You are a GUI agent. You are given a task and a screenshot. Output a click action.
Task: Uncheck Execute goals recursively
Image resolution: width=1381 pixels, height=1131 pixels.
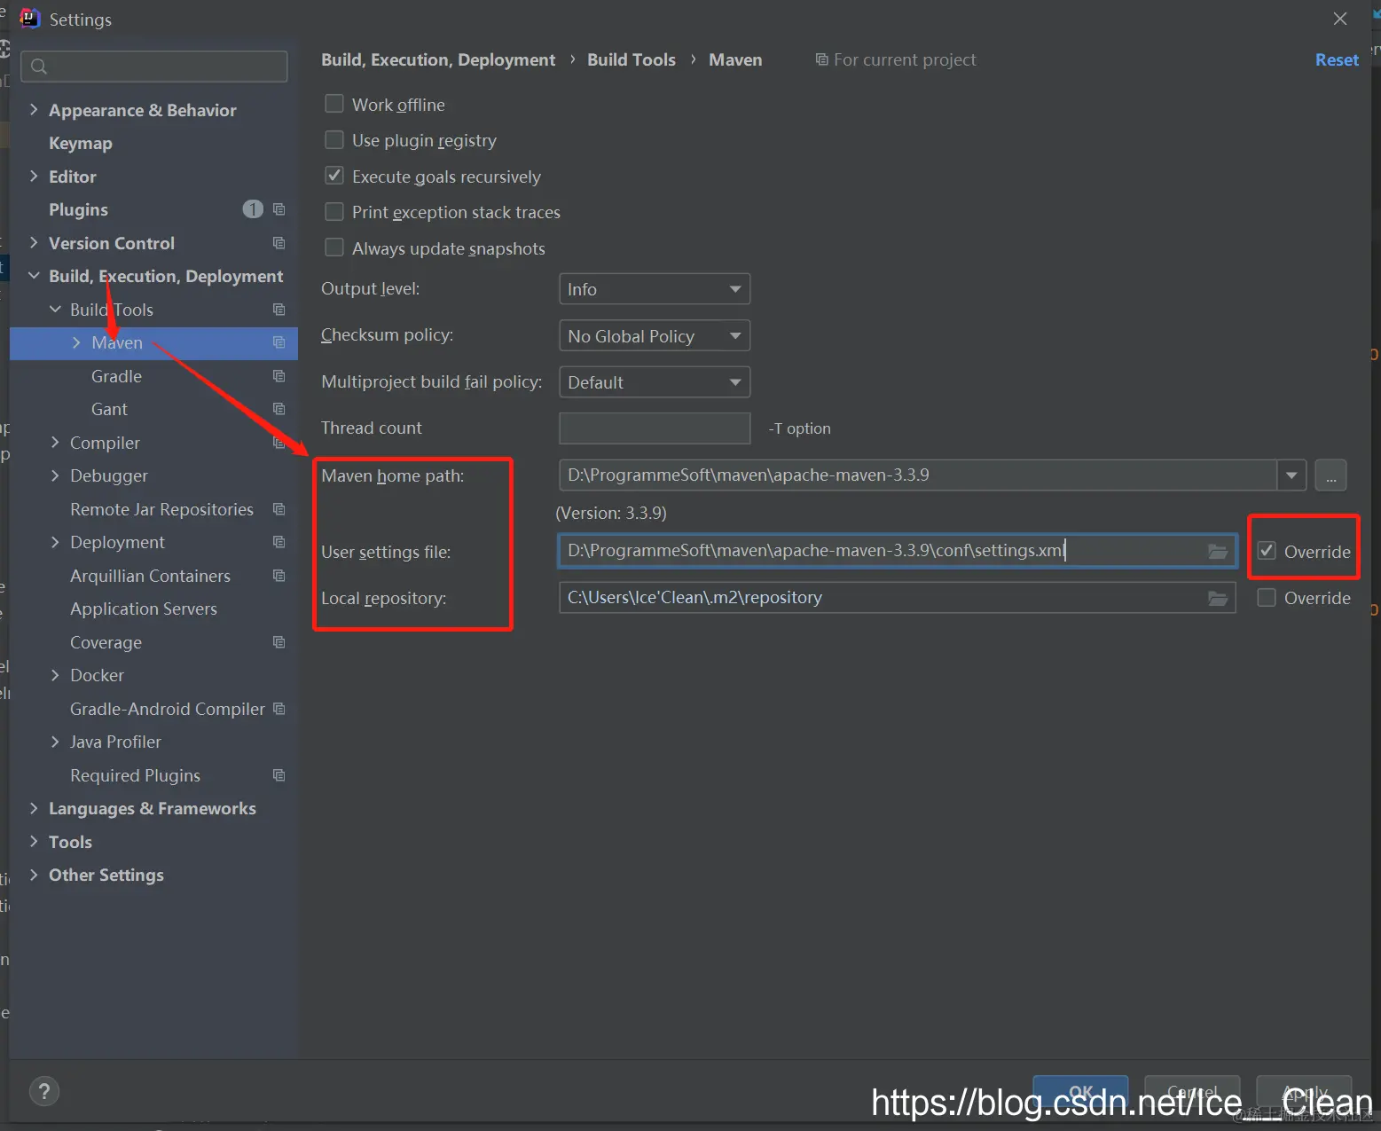tap(334, 176)
